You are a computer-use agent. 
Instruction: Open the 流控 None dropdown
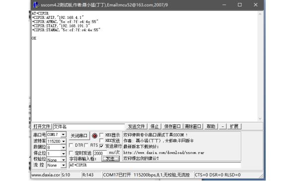pyautogui.click(x=63, y=165)
